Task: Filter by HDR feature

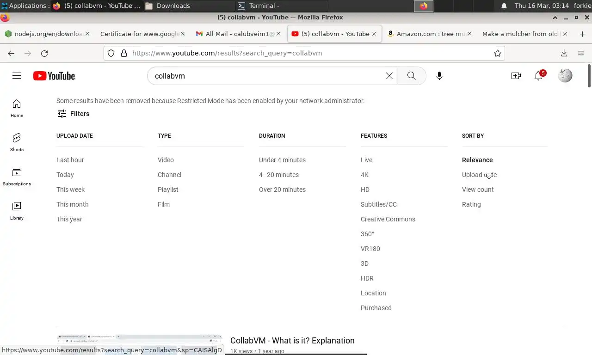Action: (x=367, y=278)
